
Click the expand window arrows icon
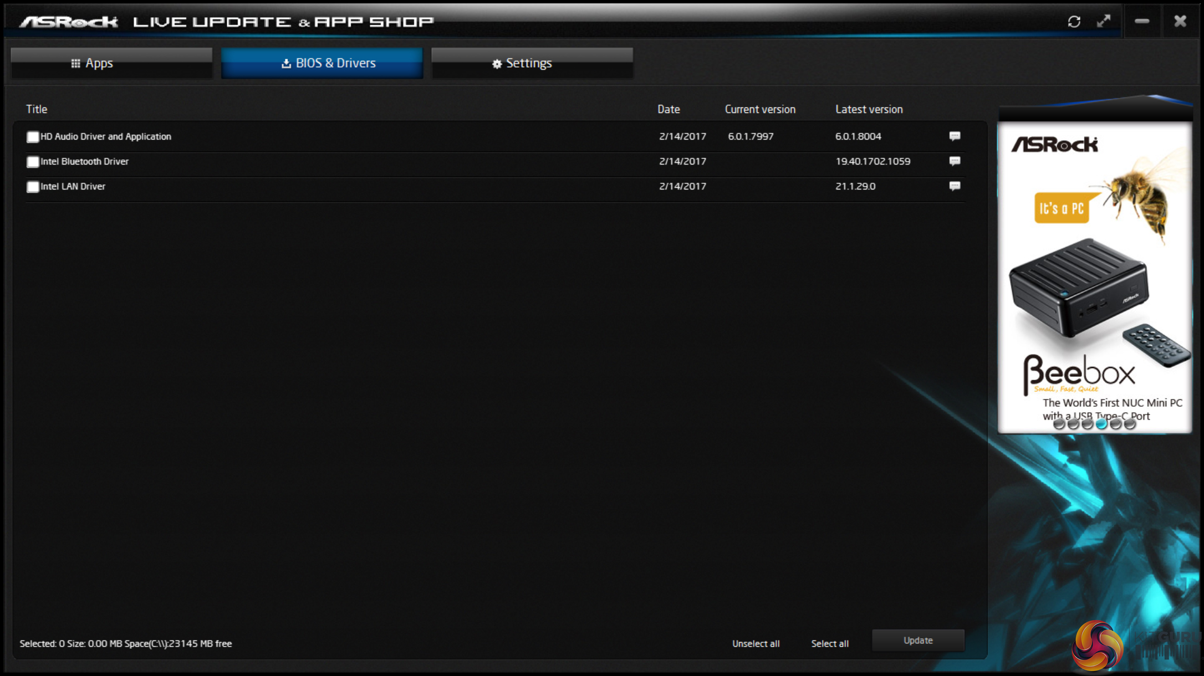[1104, 22]
